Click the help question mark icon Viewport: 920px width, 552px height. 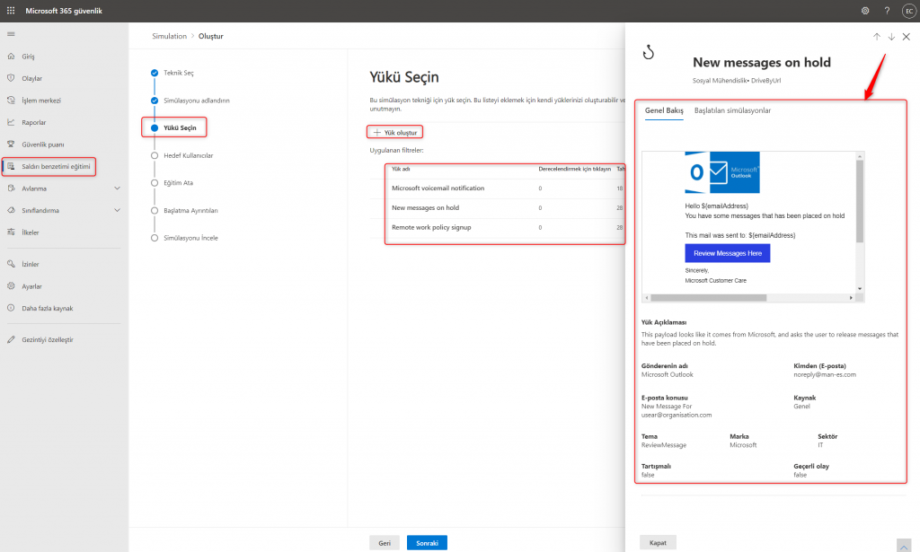[887, 11]
